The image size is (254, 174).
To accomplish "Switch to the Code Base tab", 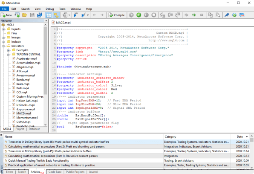I will coord(55,172).
